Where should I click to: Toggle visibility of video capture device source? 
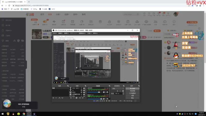click(81, 94)
